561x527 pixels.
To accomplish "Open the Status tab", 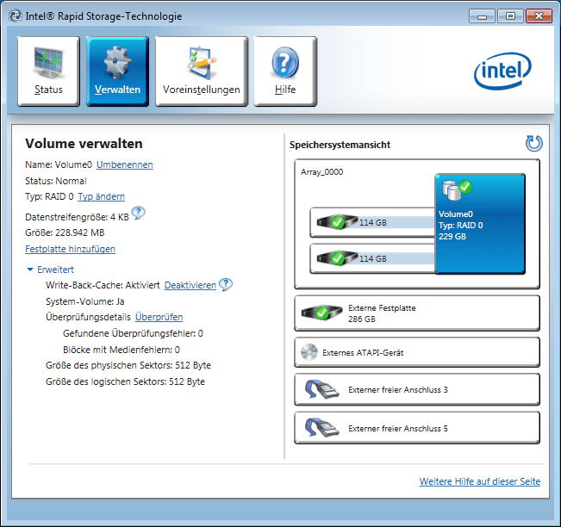I will (48, 71).
